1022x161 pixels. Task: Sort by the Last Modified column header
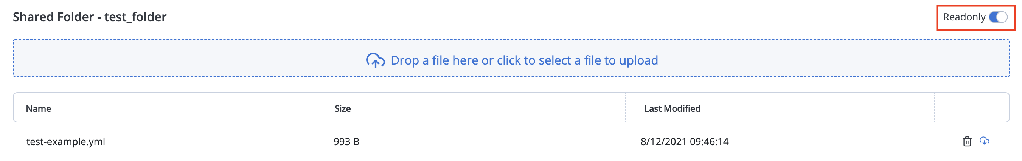(x=672, y=108)
